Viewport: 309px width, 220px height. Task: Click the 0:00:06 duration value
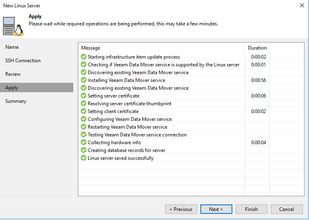pos(258,96)
